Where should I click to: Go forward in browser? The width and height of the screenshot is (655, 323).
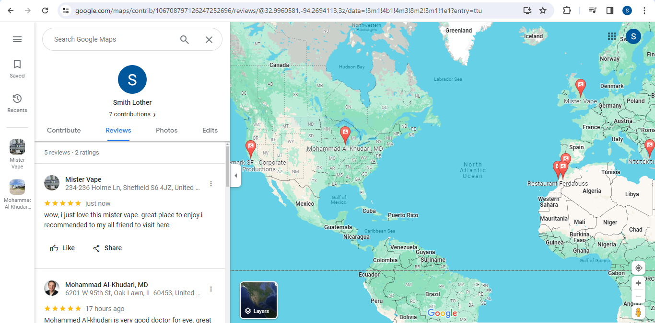pyautogui.click(x=28, y=11)
